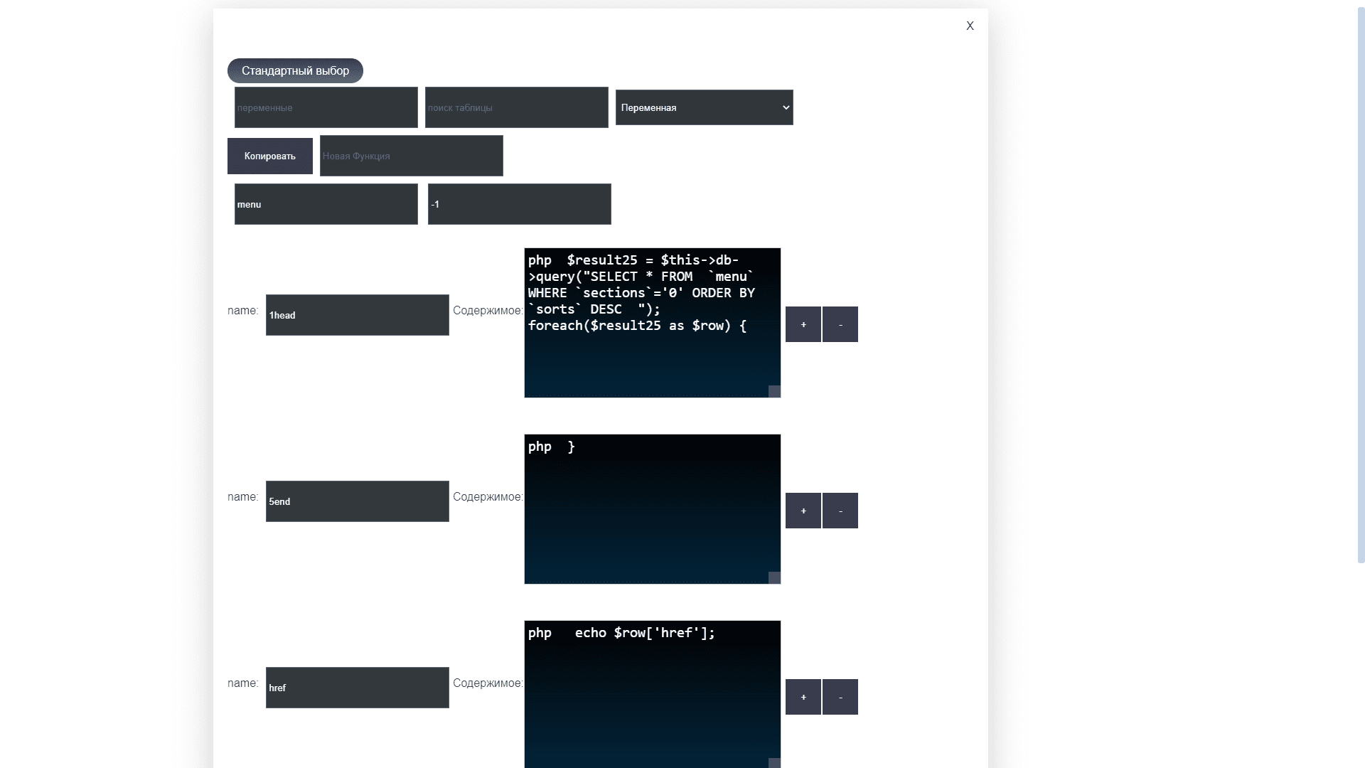Viewport: 1365px width, 768px height.
Task: Click the menu table name field
Action: (x=326, y=204)
